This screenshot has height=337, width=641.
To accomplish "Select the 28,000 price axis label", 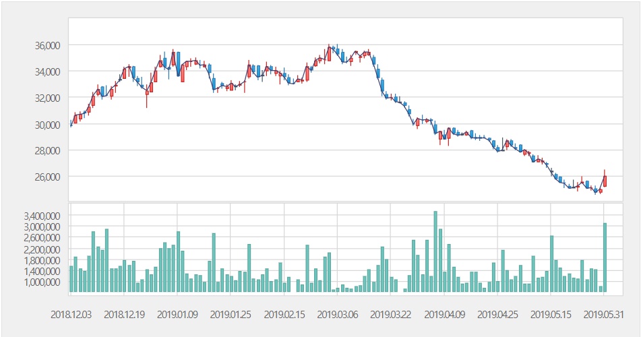I will pos(49,150).
